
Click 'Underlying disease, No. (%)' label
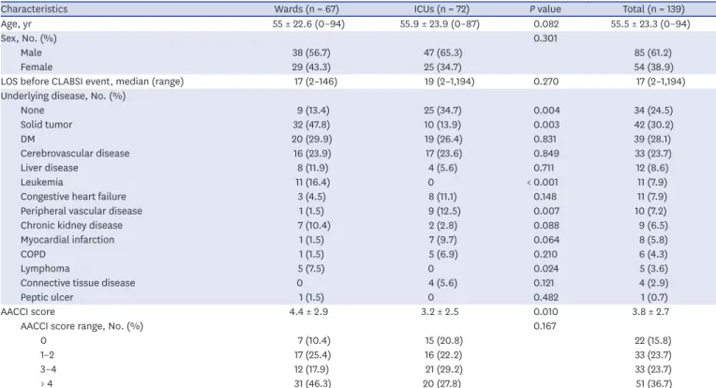point(63,96)
